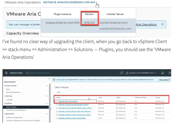Viewport: 172px width, 123px height.
Task: Open VMware Skyline Health & Diagnostics Plugin link
Action: (75, 108)
